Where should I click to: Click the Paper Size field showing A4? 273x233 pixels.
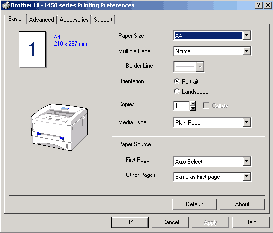point(208,35)
